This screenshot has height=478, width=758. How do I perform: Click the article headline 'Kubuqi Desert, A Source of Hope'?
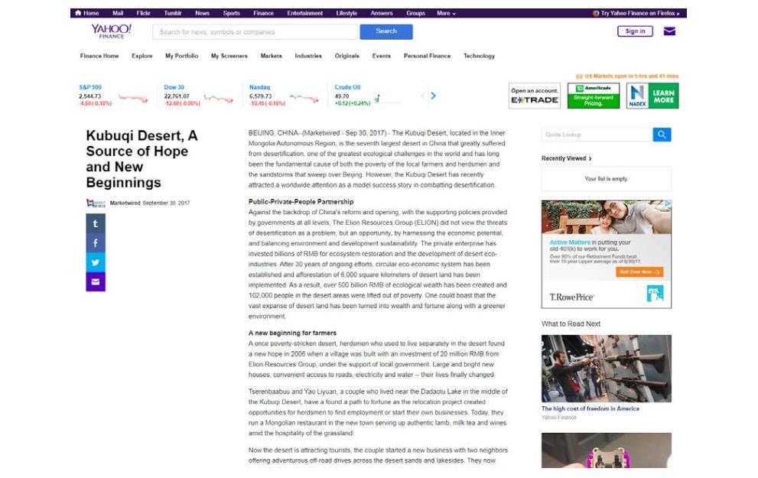tap(142, 159)
